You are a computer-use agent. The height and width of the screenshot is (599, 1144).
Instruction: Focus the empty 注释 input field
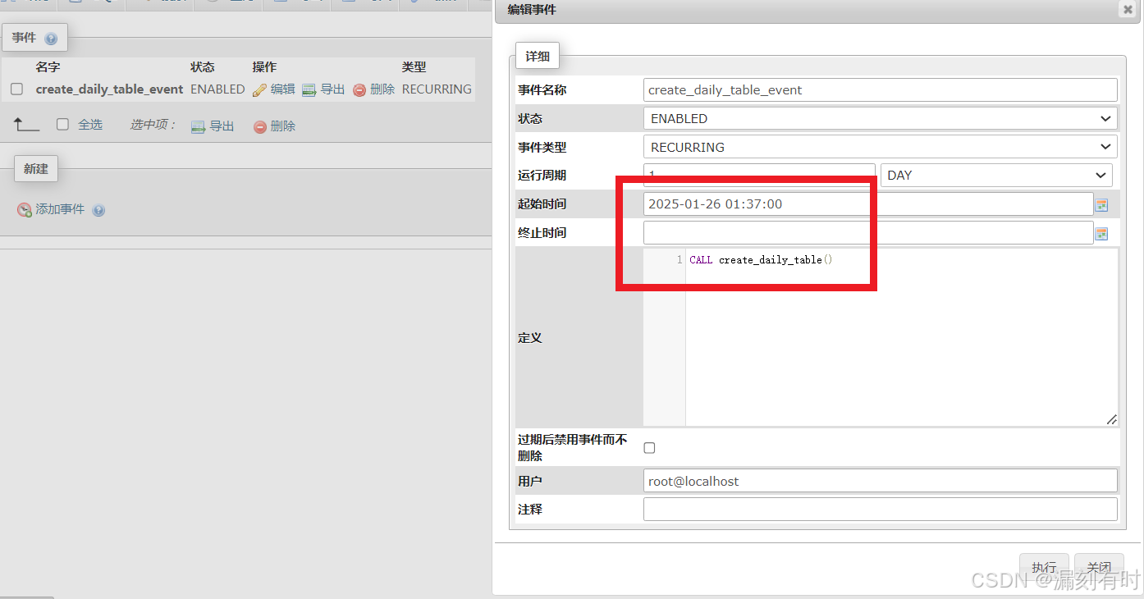coord(881,509)
